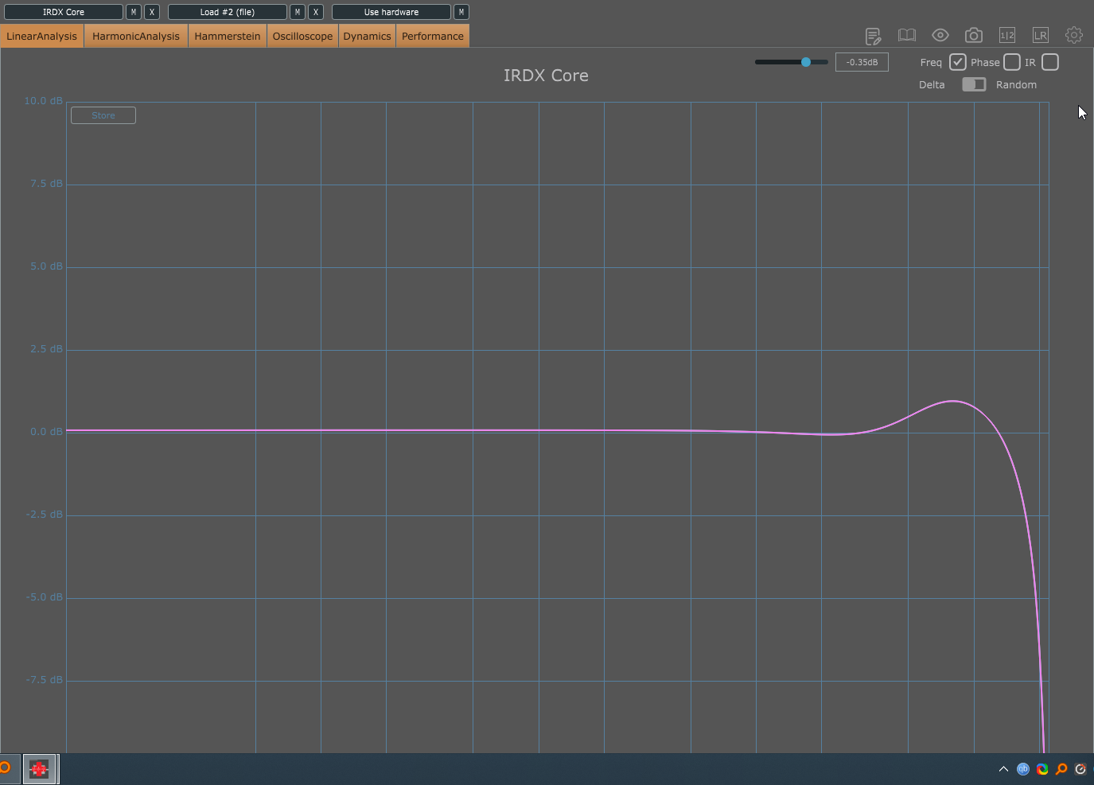Click the -0.35dB value field

pyautogui.click(x=862, y=62)
